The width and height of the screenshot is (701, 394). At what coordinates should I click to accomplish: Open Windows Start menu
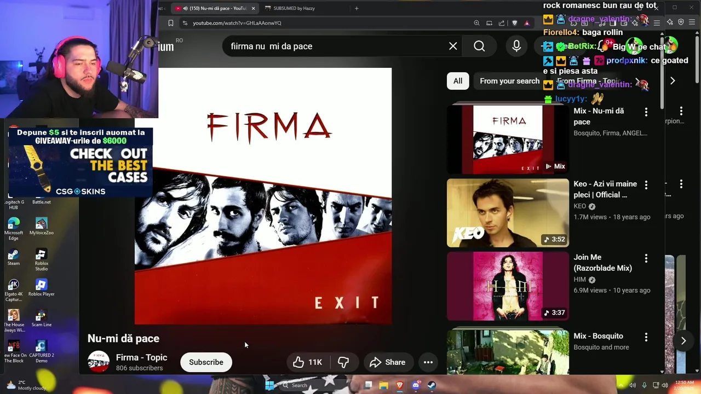pyautogui.click(x=269, y=385)
